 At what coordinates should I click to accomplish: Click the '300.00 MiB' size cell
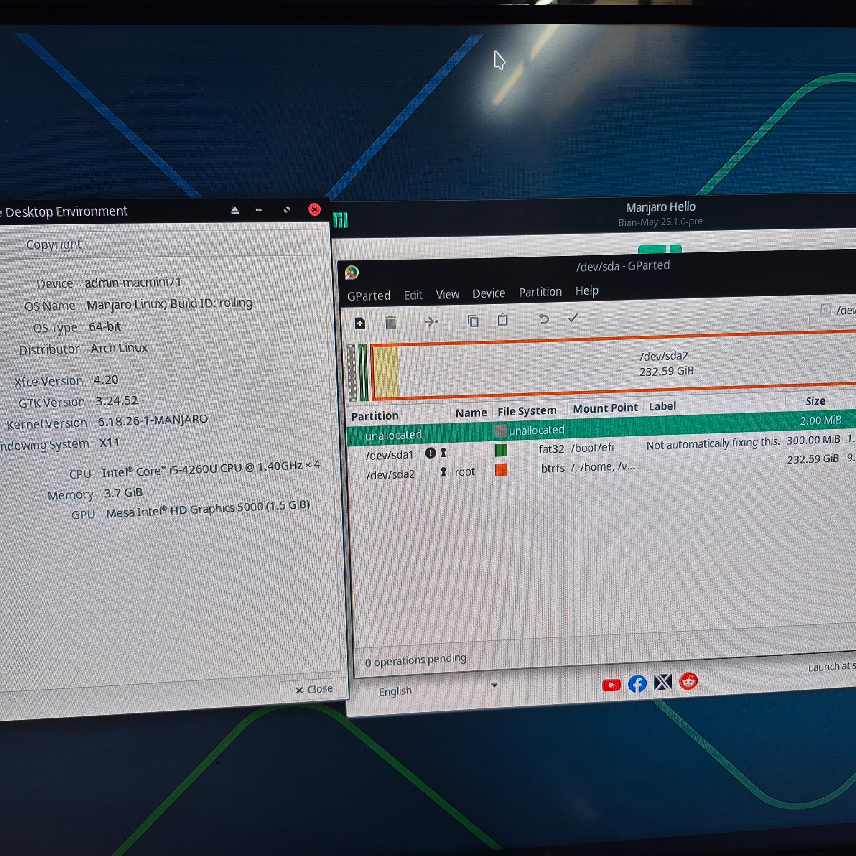pyautogui.click(x=813, y=440)
